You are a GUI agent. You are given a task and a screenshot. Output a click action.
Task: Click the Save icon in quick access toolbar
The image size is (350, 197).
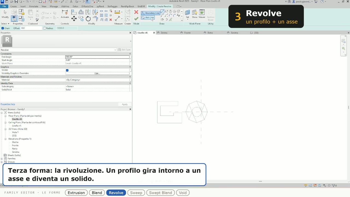(x=16, y=2)
